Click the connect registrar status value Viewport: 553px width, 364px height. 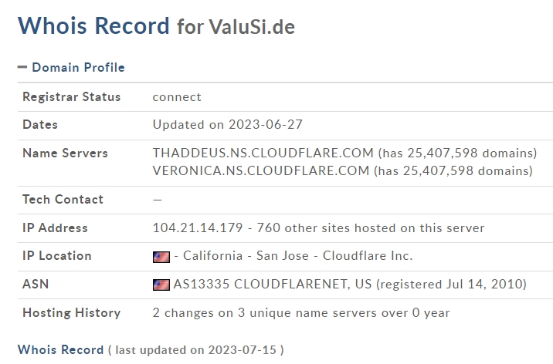(x=177, y=97)
